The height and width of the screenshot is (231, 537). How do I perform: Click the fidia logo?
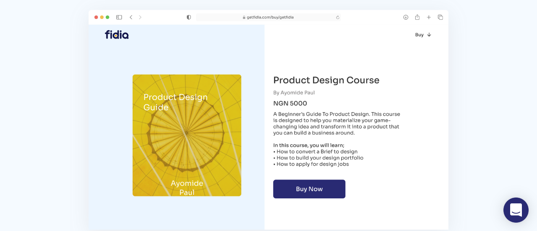117,35
